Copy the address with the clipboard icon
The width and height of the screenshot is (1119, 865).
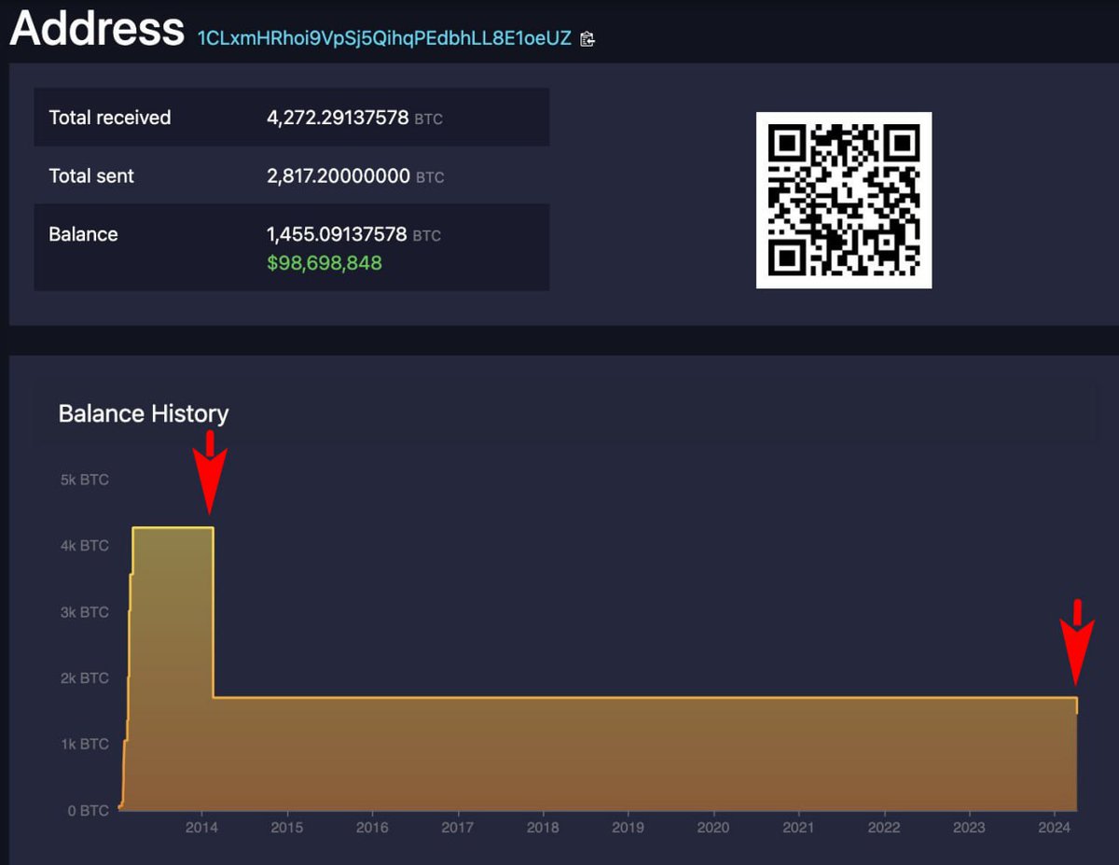[587, 39]
